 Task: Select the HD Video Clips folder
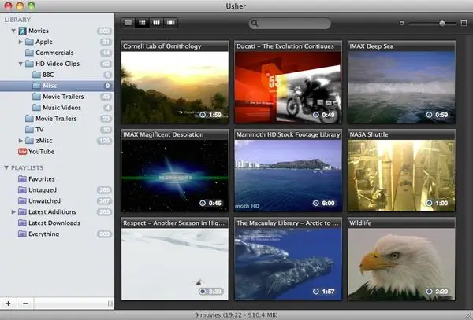click(57, 64)
